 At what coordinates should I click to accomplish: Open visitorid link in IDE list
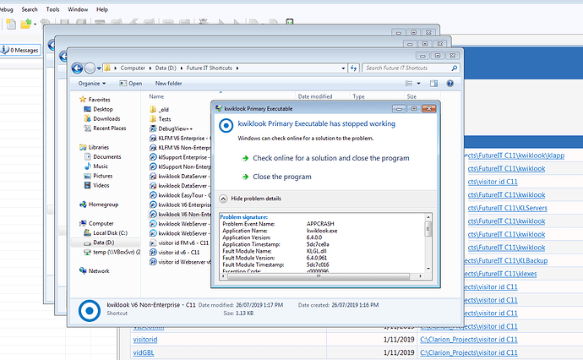click(x=145, y=340)
